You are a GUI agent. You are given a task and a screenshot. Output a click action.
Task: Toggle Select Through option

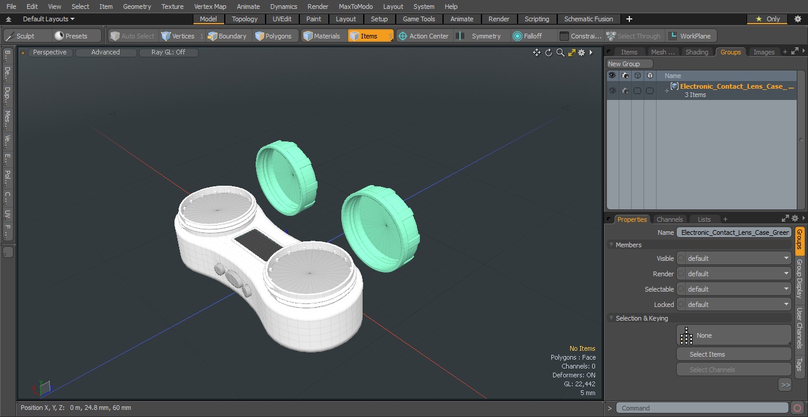tap(634, 36)
